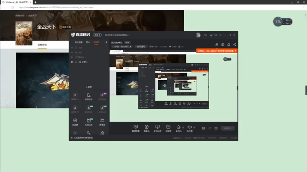Select the 摄像头 1 source row
The width and height of the screenshot is (307, 172).
click(89, 57)
